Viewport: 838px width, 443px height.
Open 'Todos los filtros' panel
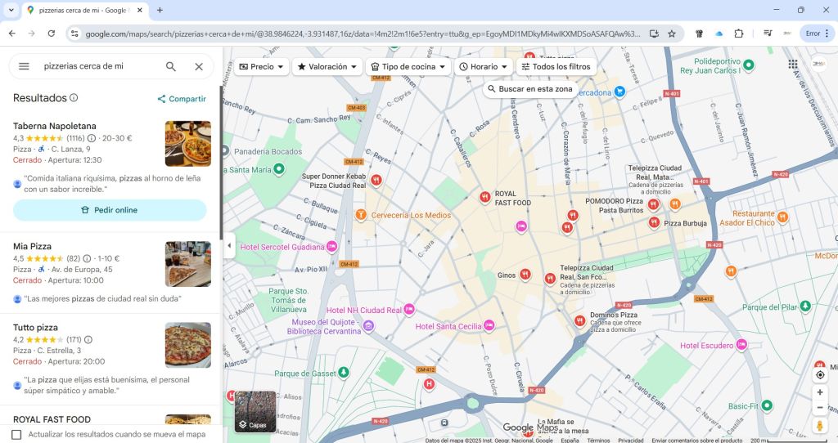556,67
